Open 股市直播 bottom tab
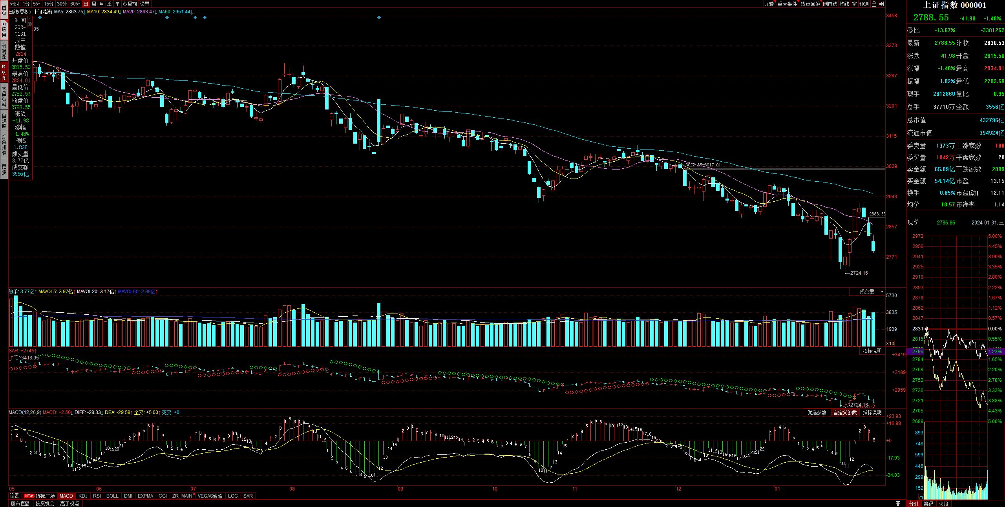 click(20, 503)
